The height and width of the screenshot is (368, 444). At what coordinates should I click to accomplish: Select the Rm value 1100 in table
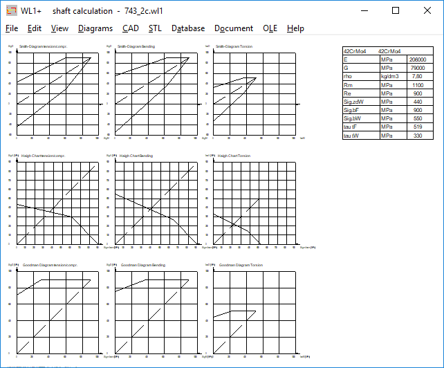(417, 85)
